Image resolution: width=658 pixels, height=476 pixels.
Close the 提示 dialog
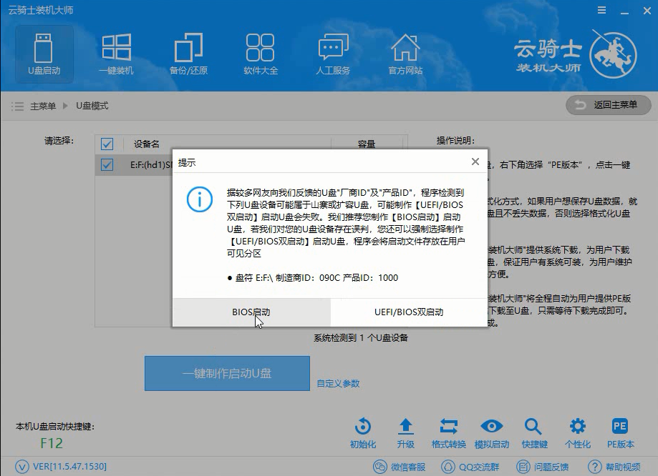click(x=475, y=162)
